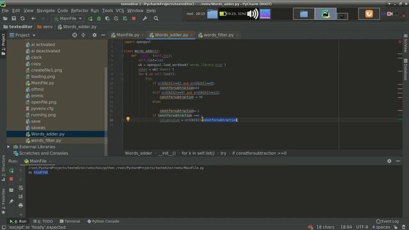Switch to the MainFile.py editor tab
Image resolution: width=409 pixels, height=230 pixels.
(128, 35)
